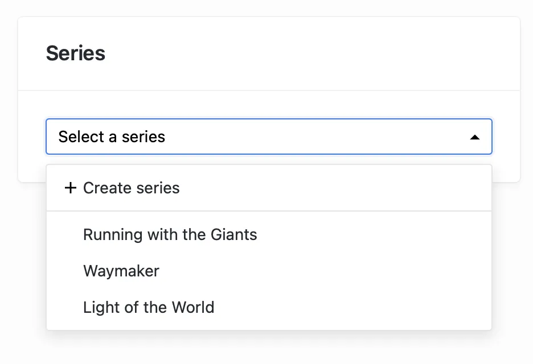Viewport: 533px width, 364px height.
Task: Click empty space right of Create series
Action: (x=342, y=188)
